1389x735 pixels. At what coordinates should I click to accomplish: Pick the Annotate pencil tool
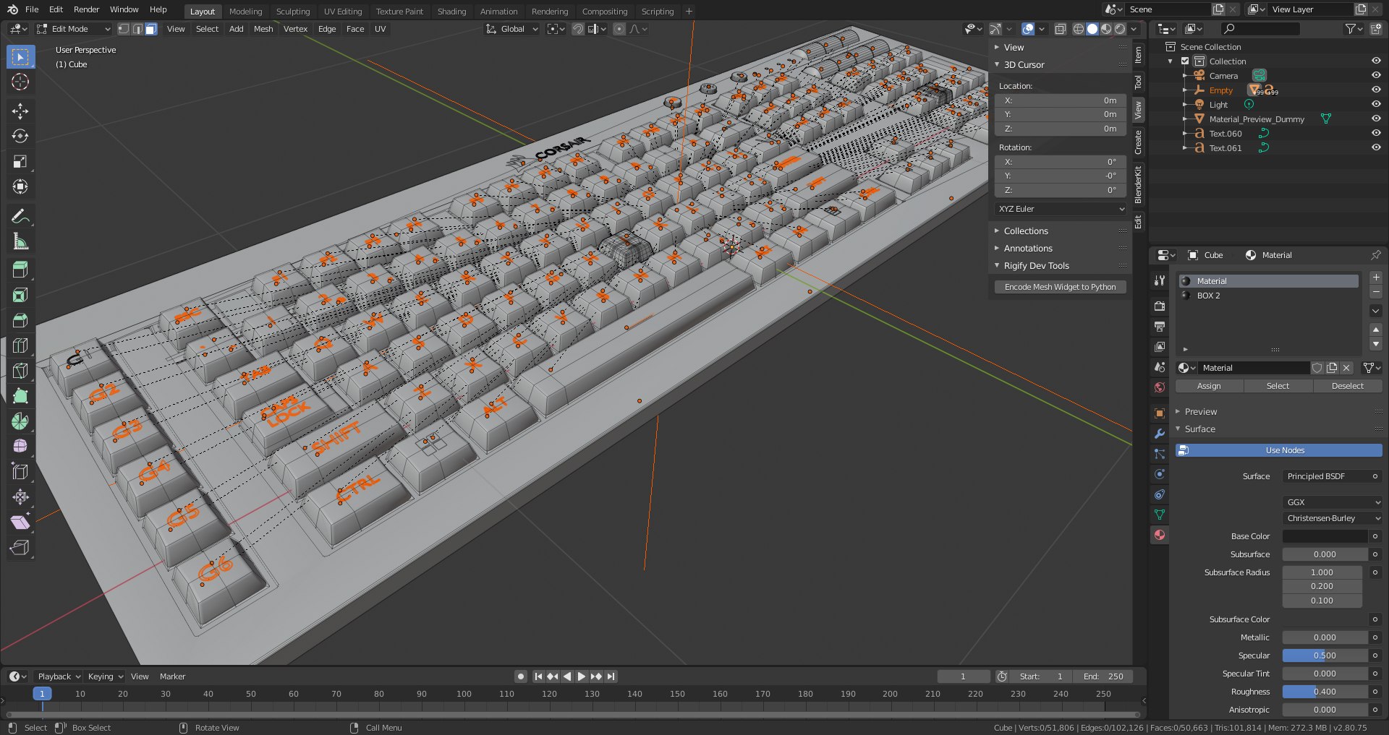20,216
